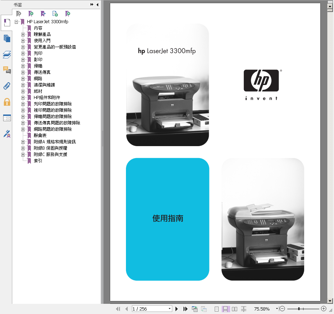Collapse the bookmarks panel with left arrow
This screenshot has height=314, width=334.
coord(97,5)
